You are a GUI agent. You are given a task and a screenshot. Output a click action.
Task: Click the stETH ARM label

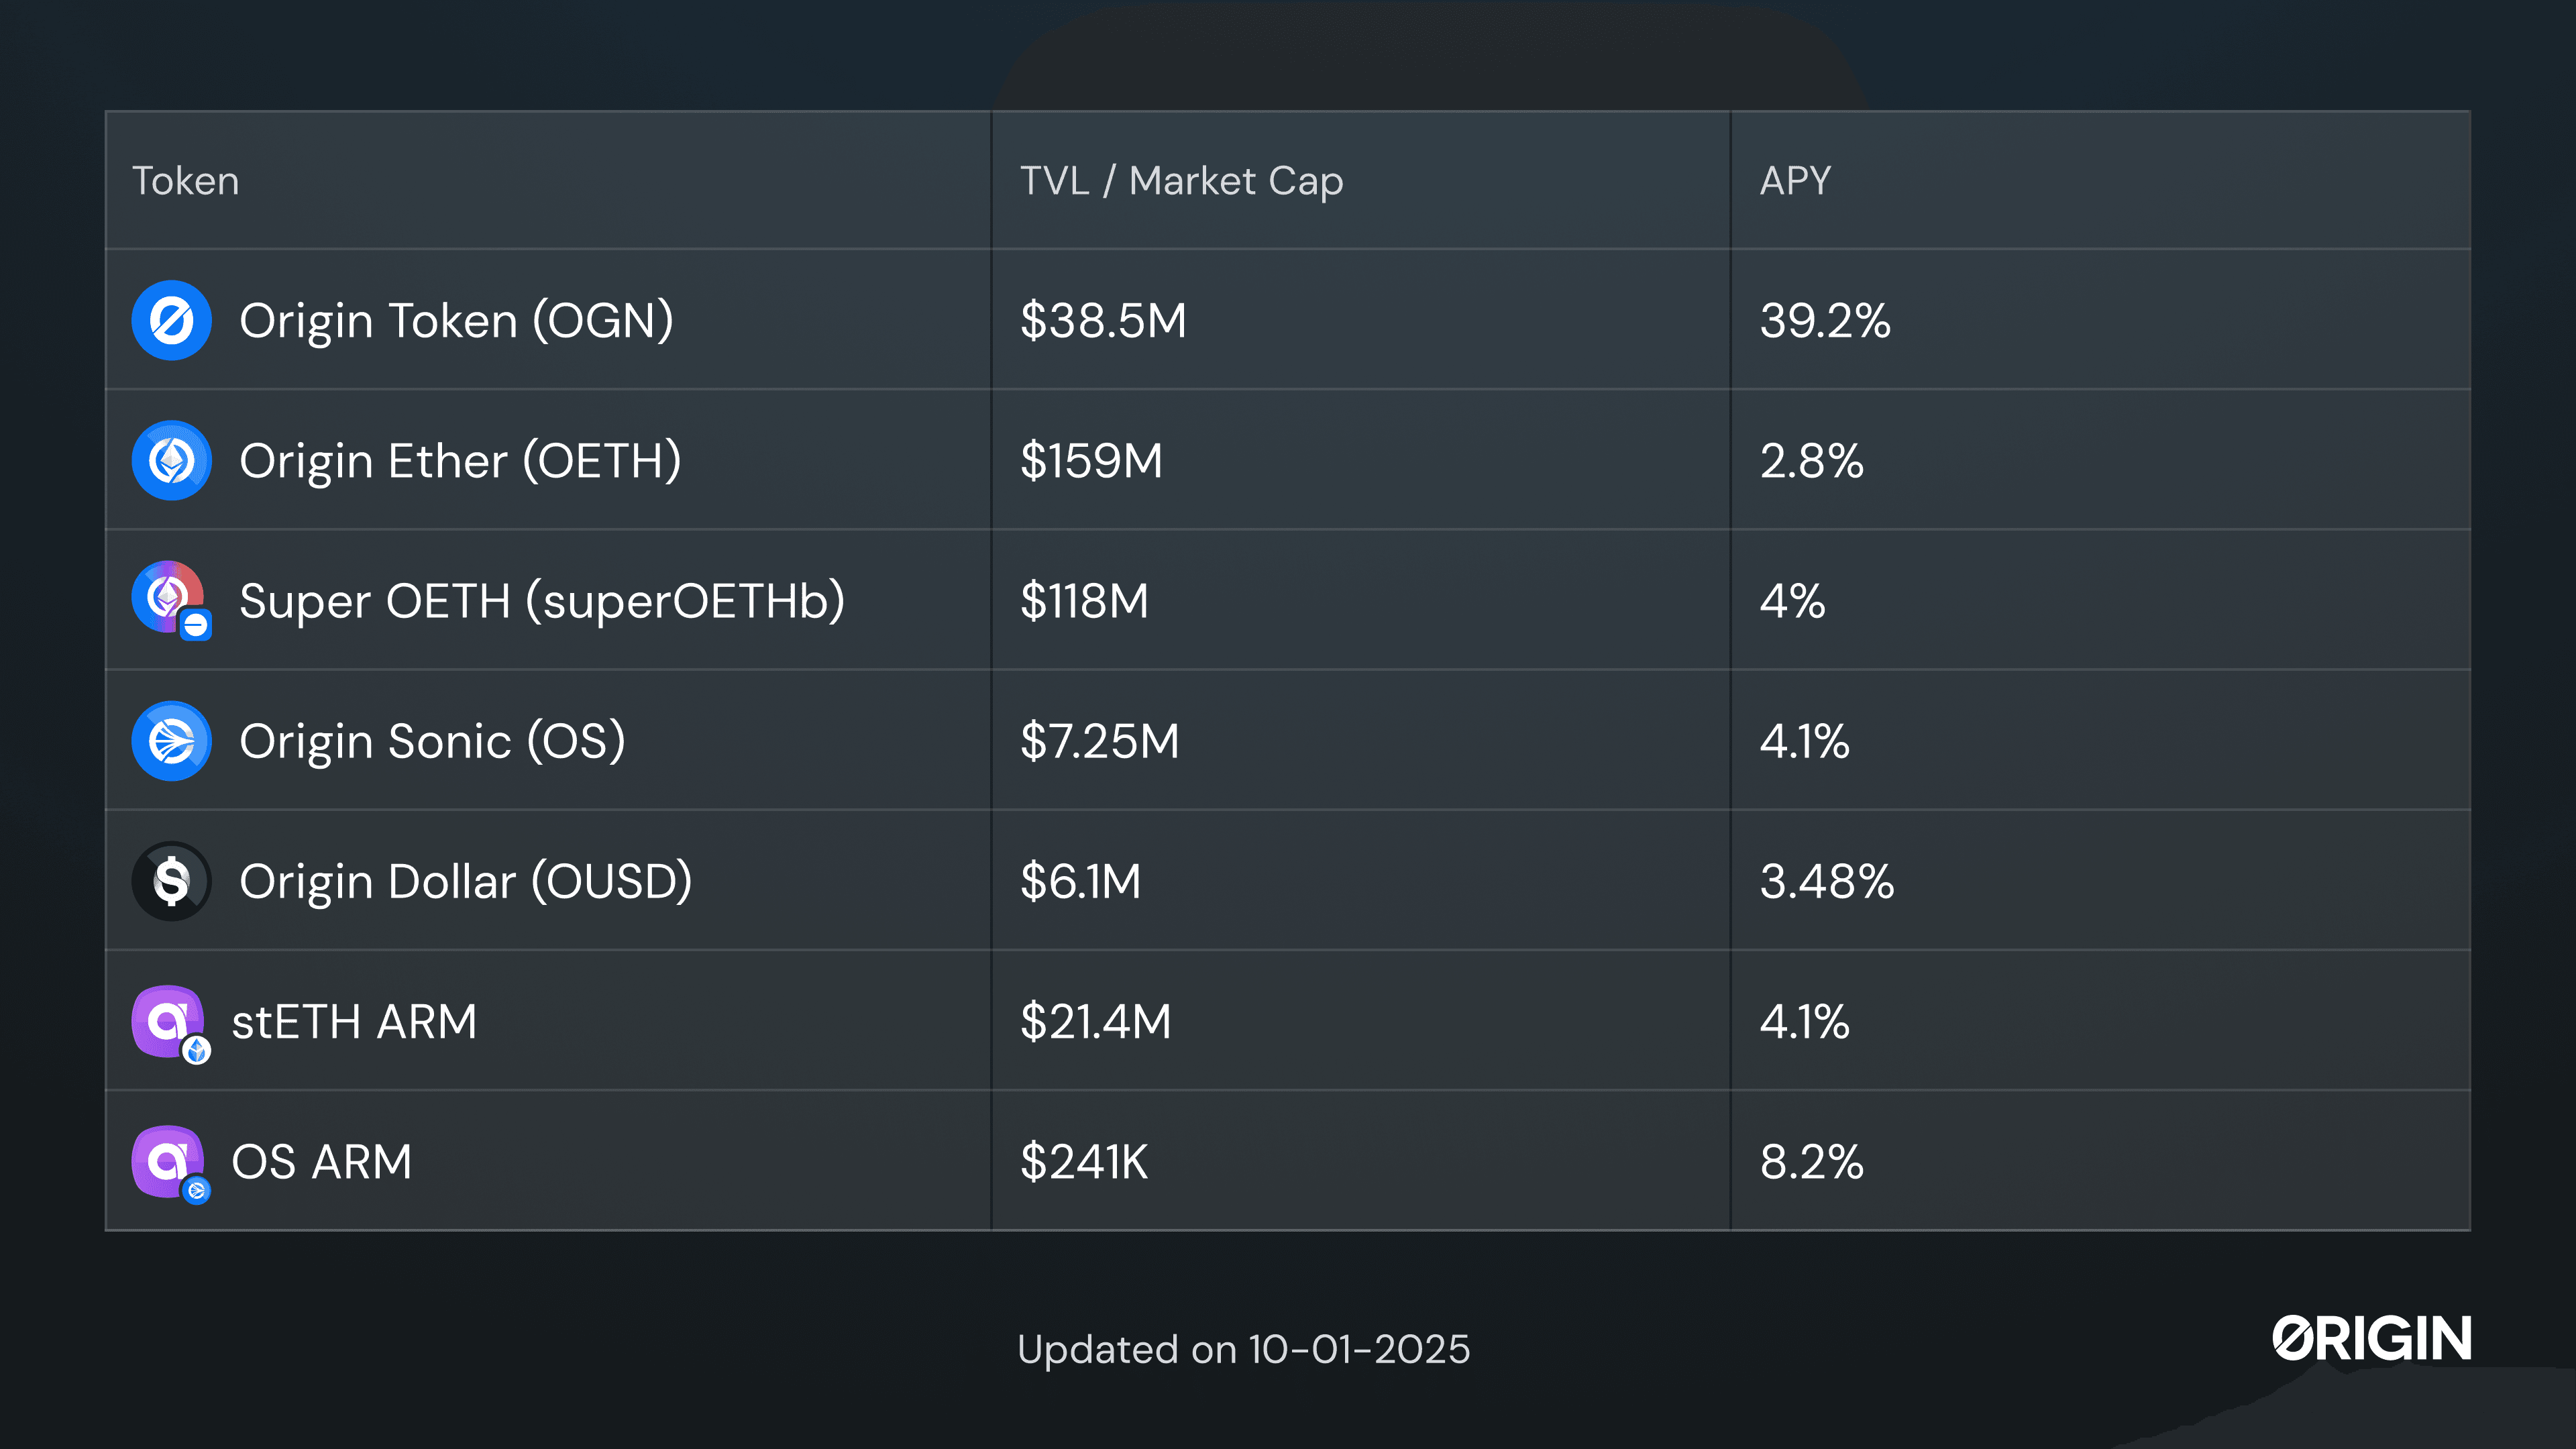pyautogui.click(x=354, y=1021)
